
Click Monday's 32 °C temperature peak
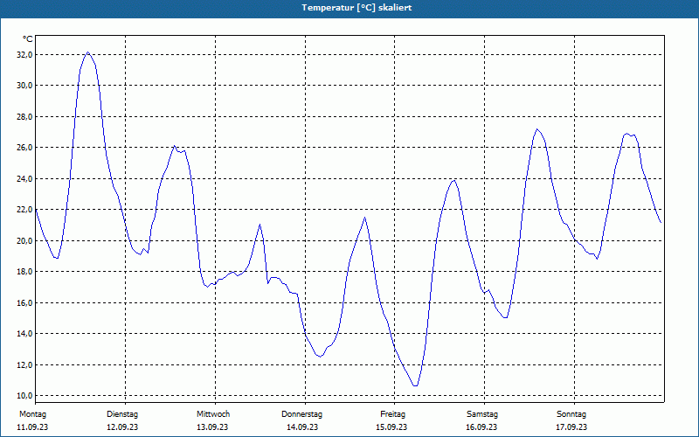click(x=88, y=52)
